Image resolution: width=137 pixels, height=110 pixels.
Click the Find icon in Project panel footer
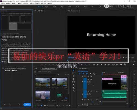tap(67, 106)
